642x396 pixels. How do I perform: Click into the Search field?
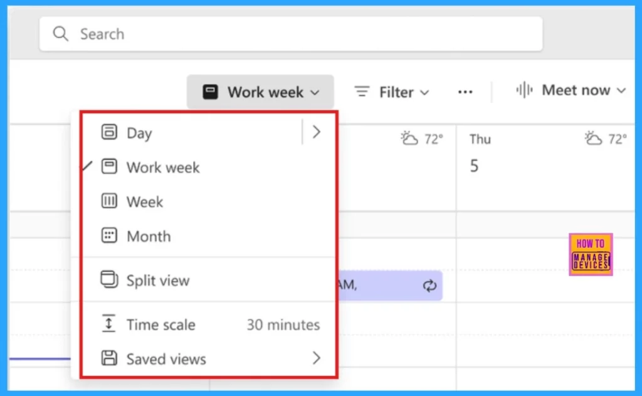291,34
